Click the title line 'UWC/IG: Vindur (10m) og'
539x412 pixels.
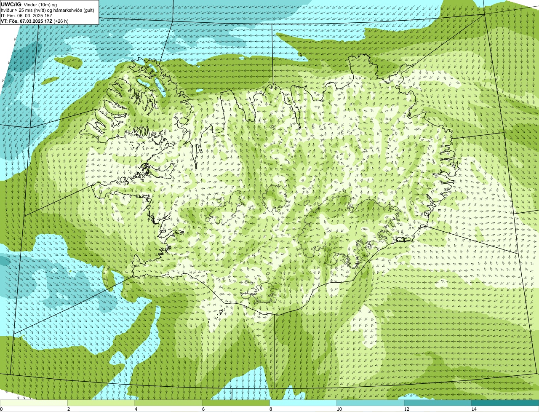pyautogui.click(x=29, y=4)
